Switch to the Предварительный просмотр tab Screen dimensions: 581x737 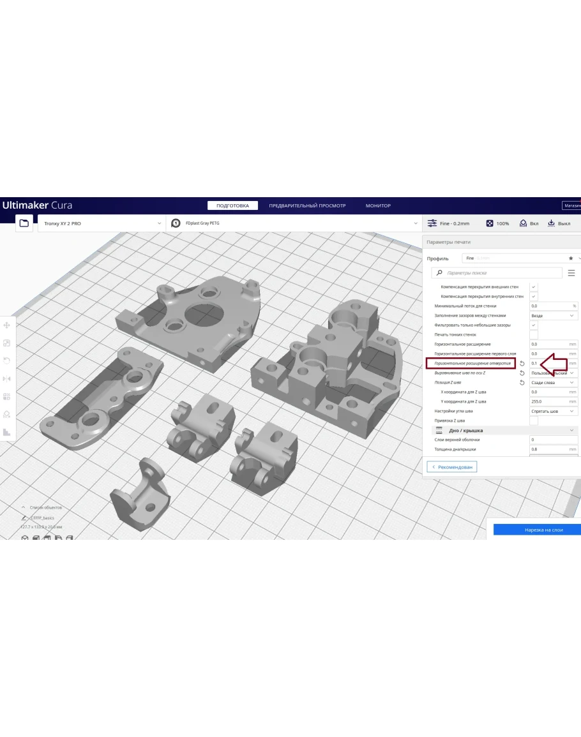click(306, 206)
